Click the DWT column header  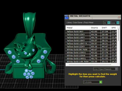pyautogui.click(x=105, y=28)
